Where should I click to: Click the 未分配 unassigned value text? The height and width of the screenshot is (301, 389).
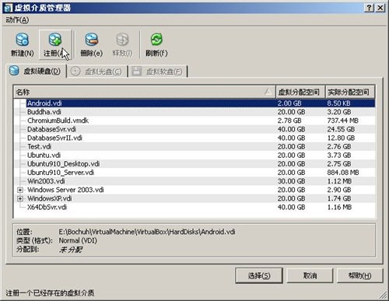tap(71, 250)
